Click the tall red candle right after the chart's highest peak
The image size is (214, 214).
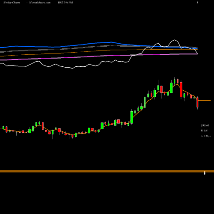click(x=181, y=89)
